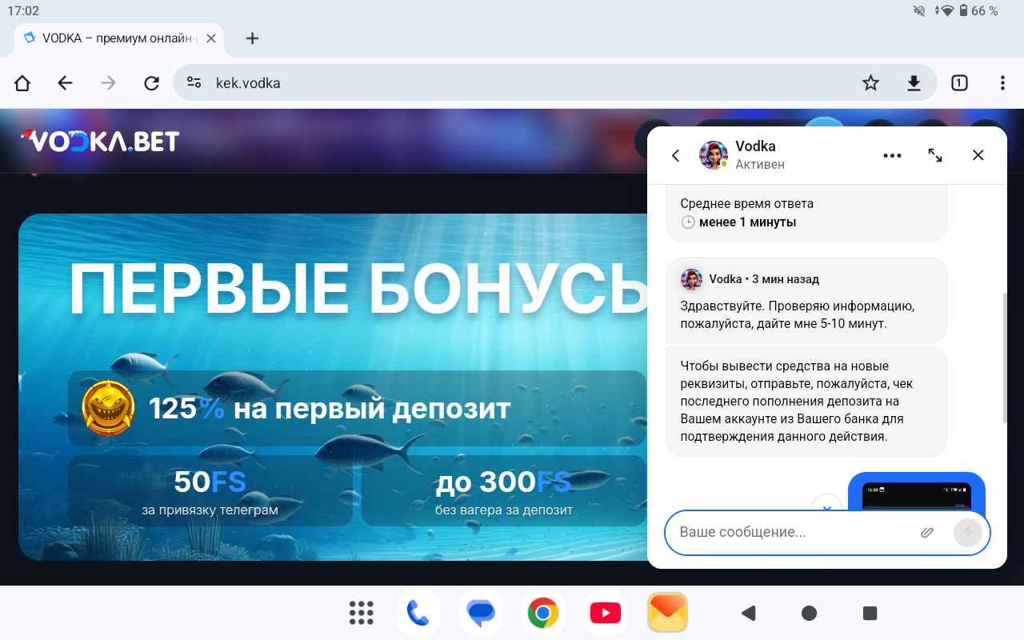Bookmark this page with the star icon
Screen dimensions: 1024x640
(x=870, y=82)
